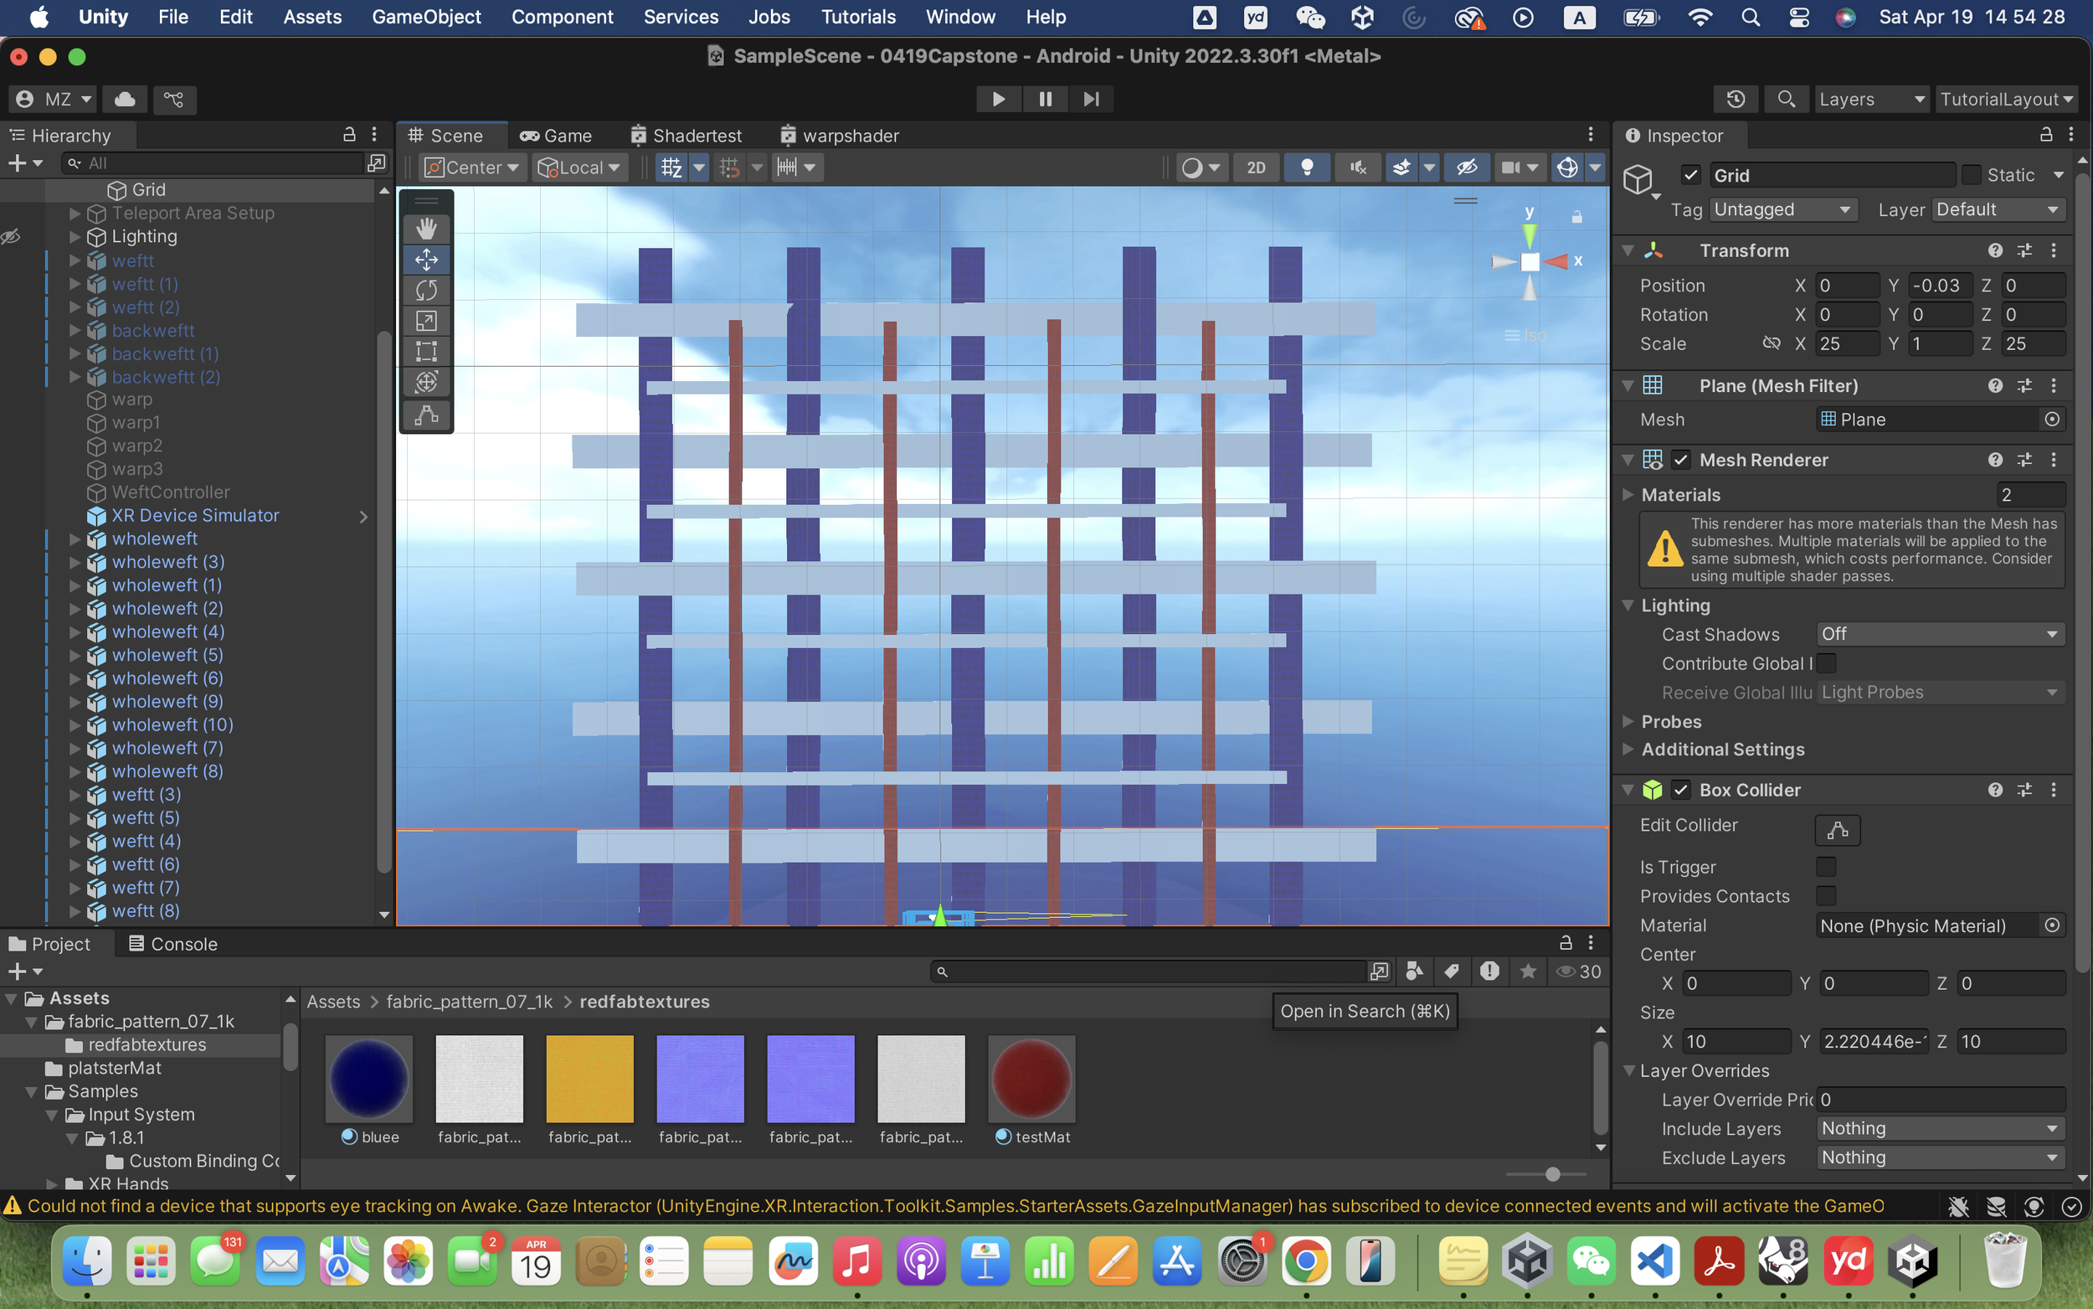Expand the Materials foldout

pos(1628,494)
